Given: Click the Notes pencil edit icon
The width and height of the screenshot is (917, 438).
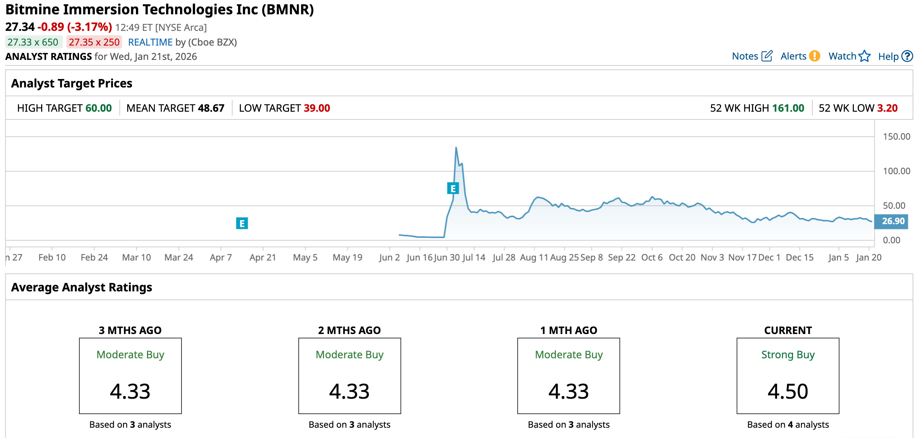Looking at the screenshot, I should (767, 56).
